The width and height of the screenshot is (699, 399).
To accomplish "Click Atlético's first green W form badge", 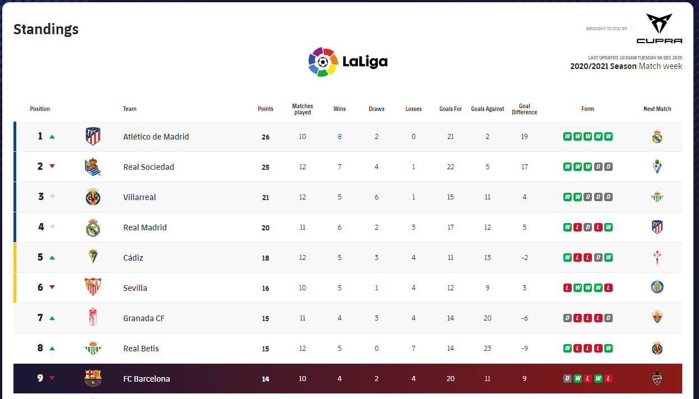I will click(x=567, y=137).
